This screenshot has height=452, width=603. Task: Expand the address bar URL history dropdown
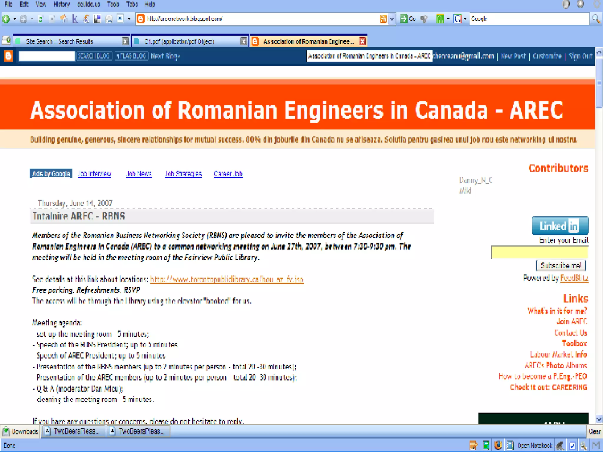tap(392, 19)
